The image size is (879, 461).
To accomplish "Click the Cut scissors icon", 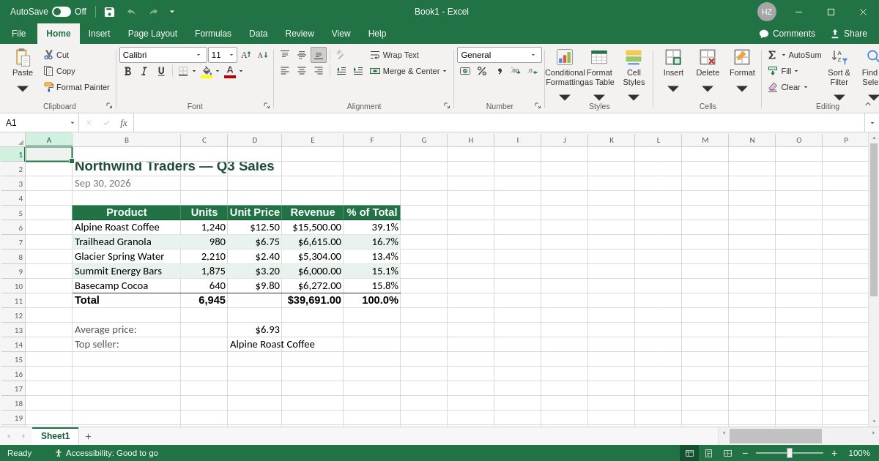I will [48, 55].
